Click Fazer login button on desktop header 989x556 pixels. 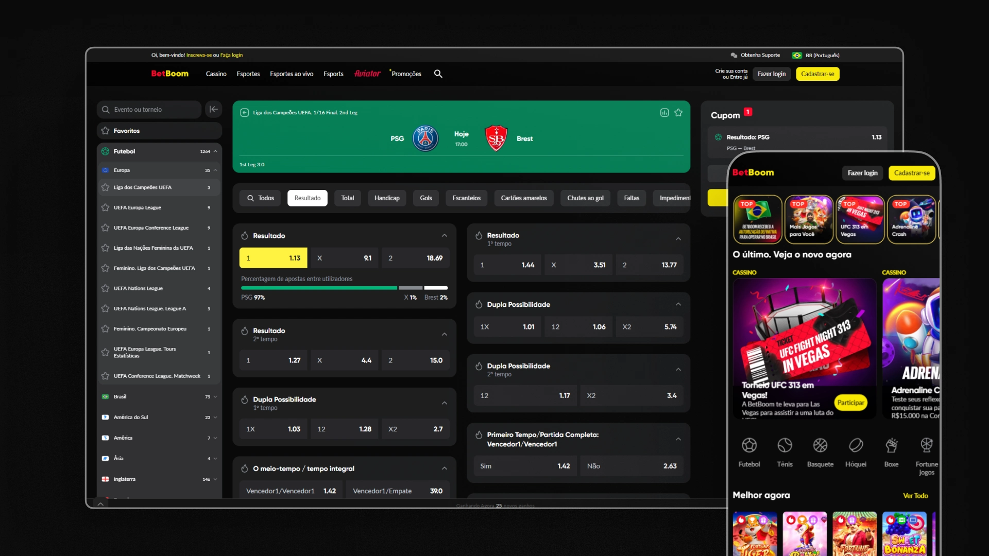pyautogui.click(x=772, y=74)
